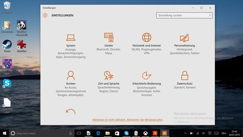Image resolution: width=243 pixels, height=137 pixels.
Task: Open File Explorer from the taskbar
Action: pos(108,133)
